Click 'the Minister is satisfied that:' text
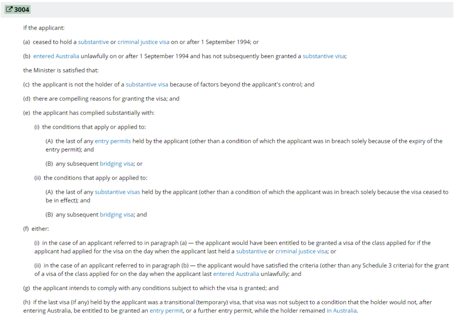 (61, 71)
